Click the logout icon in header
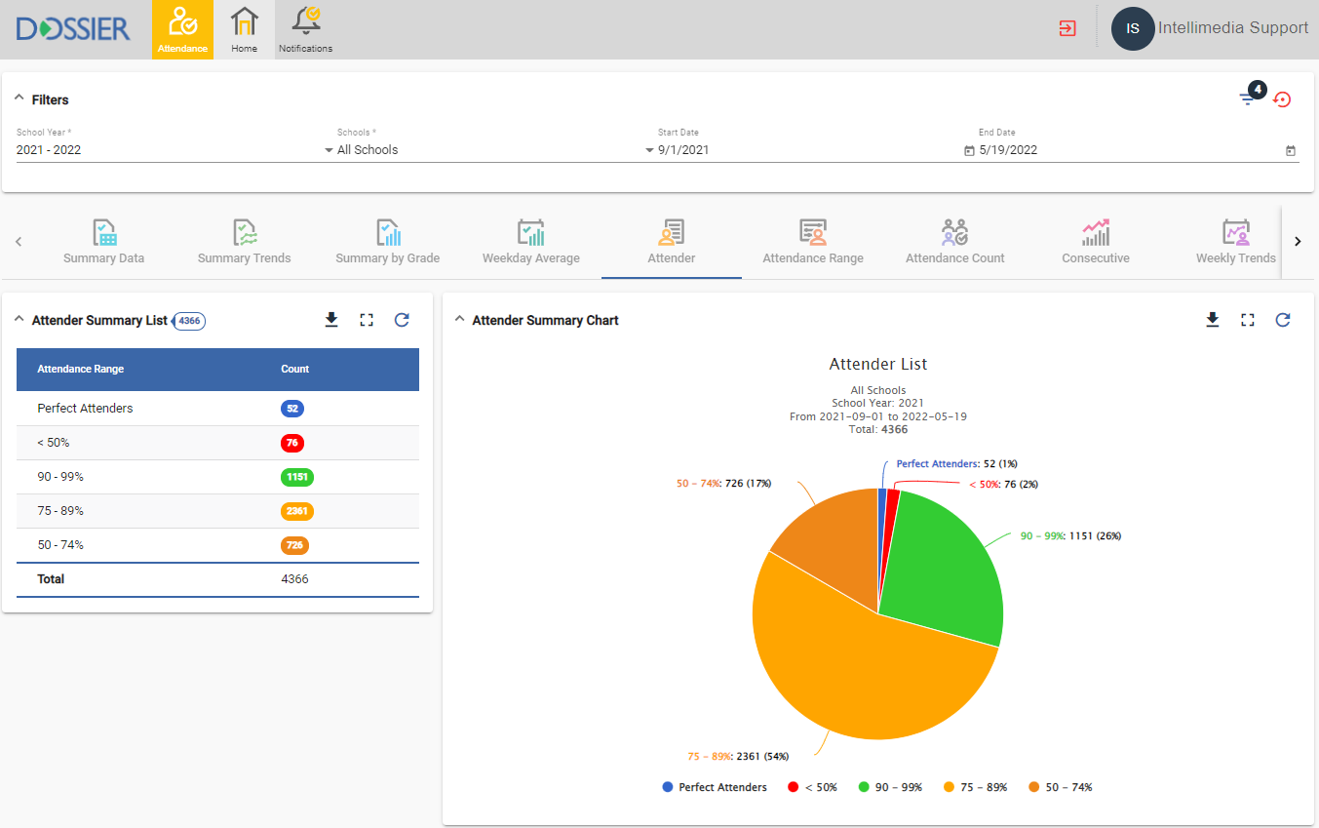This screenshot has width=1319, height=828. tap(1067, 28)
